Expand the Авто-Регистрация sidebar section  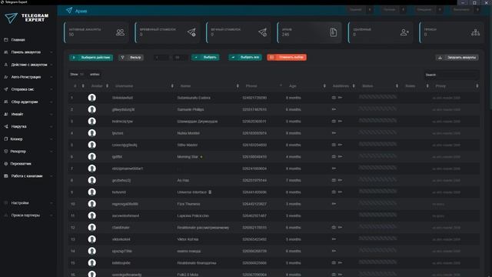coord(28,77)
